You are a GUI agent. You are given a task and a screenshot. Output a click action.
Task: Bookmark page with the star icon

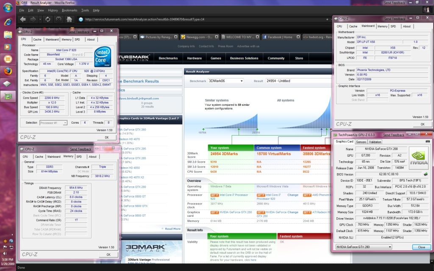327,19
